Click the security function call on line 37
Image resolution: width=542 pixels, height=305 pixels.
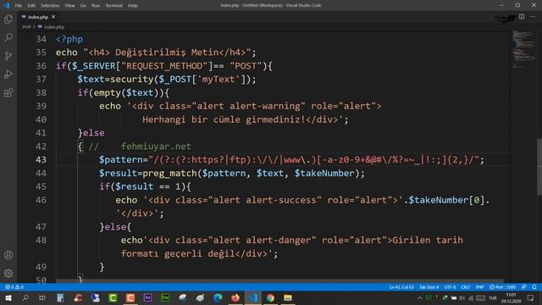coord(132,79)
